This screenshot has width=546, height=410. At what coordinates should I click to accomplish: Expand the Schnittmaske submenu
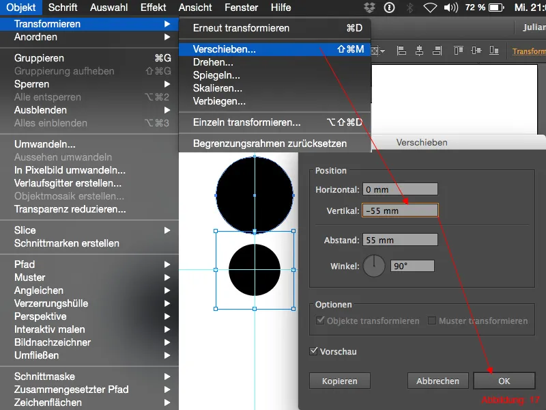tap(89, 377)
